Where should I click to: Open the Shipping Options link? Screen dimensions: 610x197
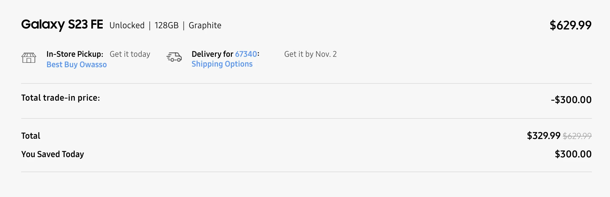[x=222, y=64]
